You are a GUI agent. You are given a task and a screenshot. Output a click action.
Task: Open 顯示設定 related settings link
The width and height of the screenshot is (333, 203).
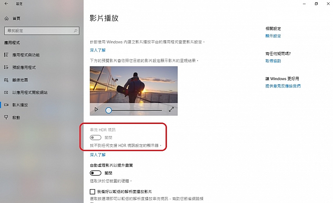tap(273, 36)
